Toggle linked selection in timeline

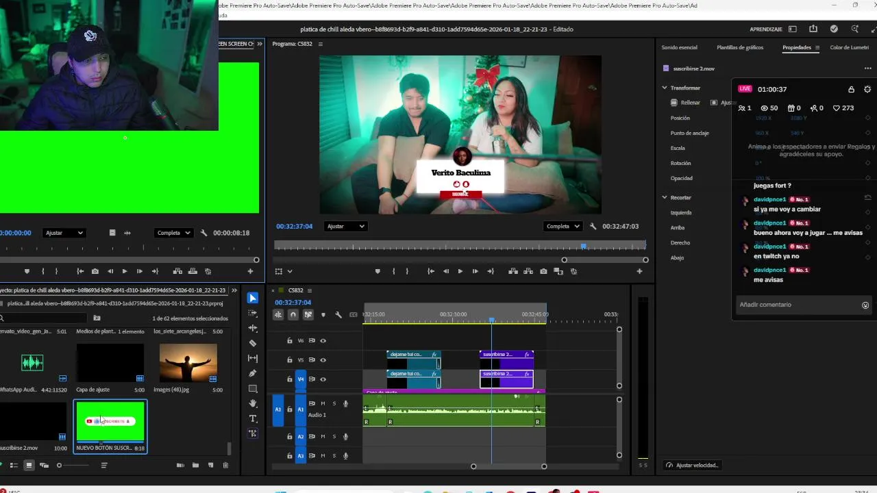tap(308, 314)
